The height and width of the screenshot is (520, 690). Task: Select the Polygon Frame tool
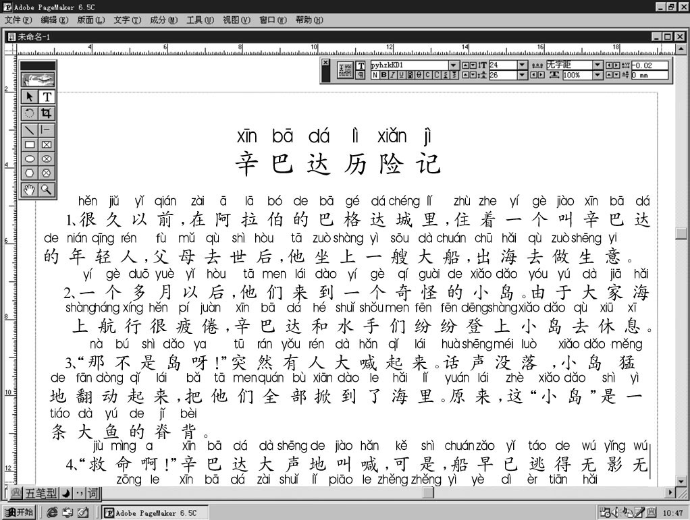click(47, 173)
